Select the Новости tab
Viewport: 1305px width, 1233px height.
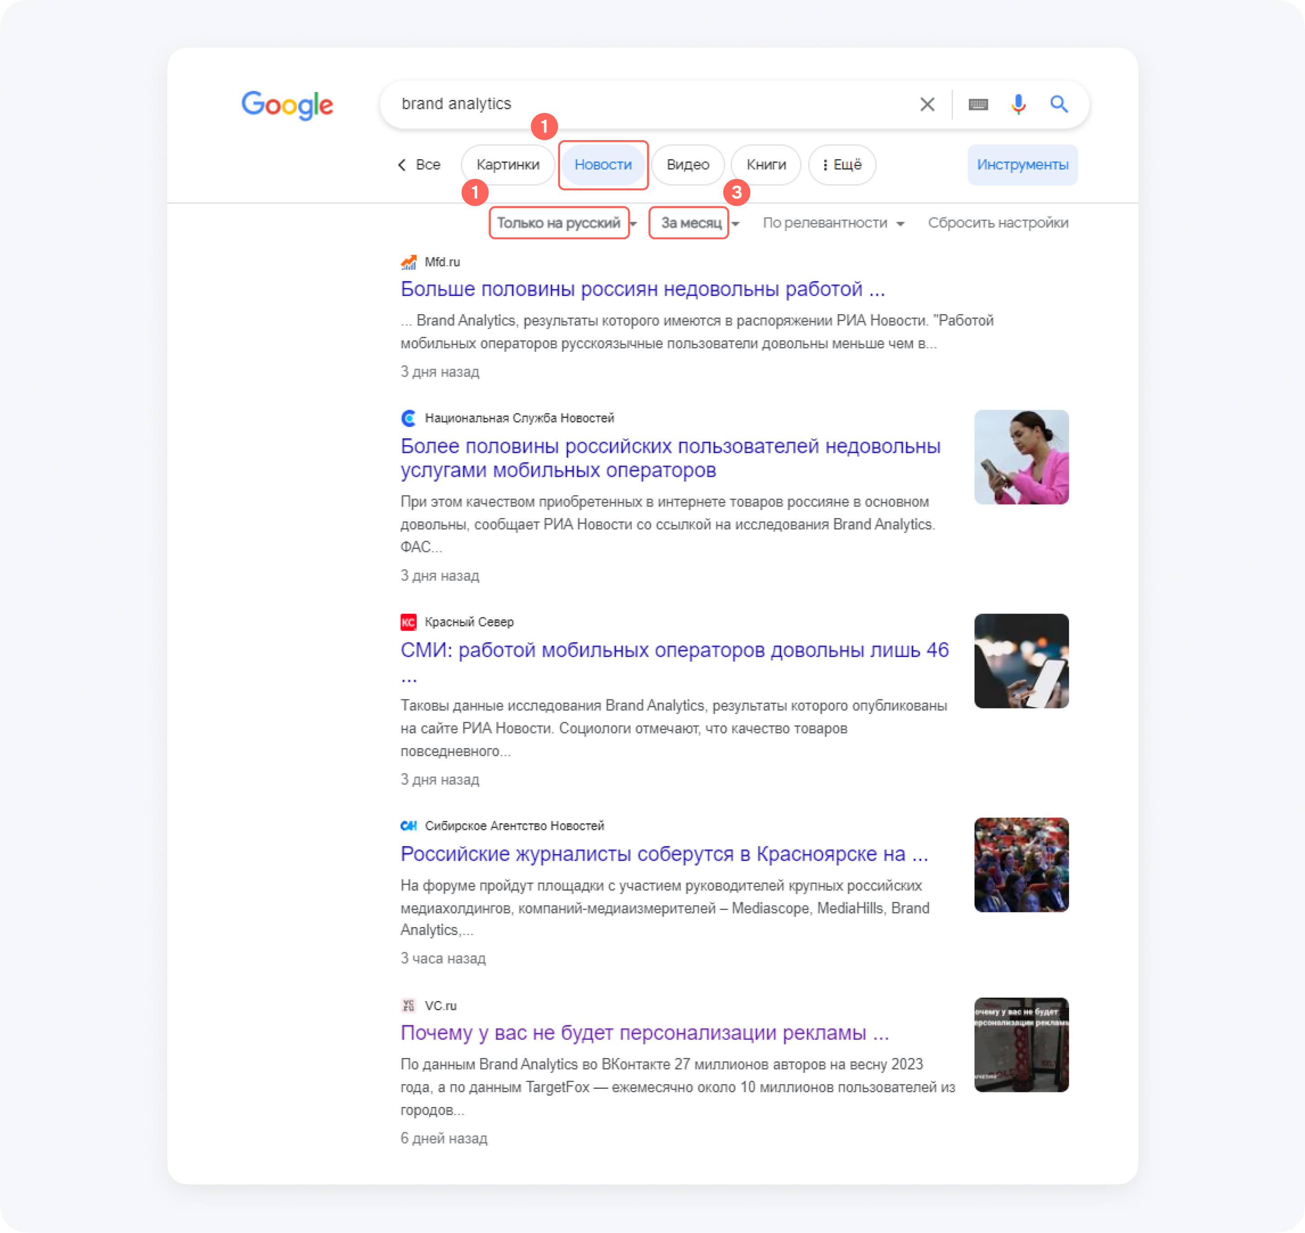603,164
